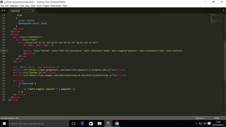Click the .blue selector on line 25
The image size is (226, 127).
tap(19, 15)
